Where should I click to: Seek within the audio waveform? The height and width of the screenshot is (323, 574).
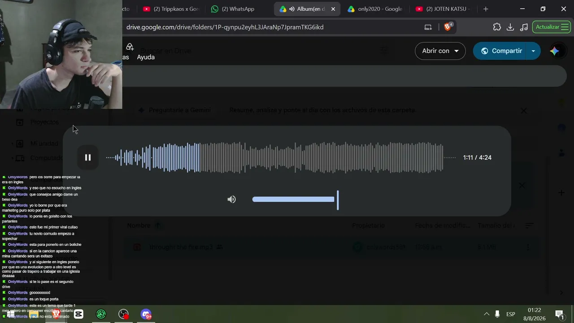click(x=281, y=157)
